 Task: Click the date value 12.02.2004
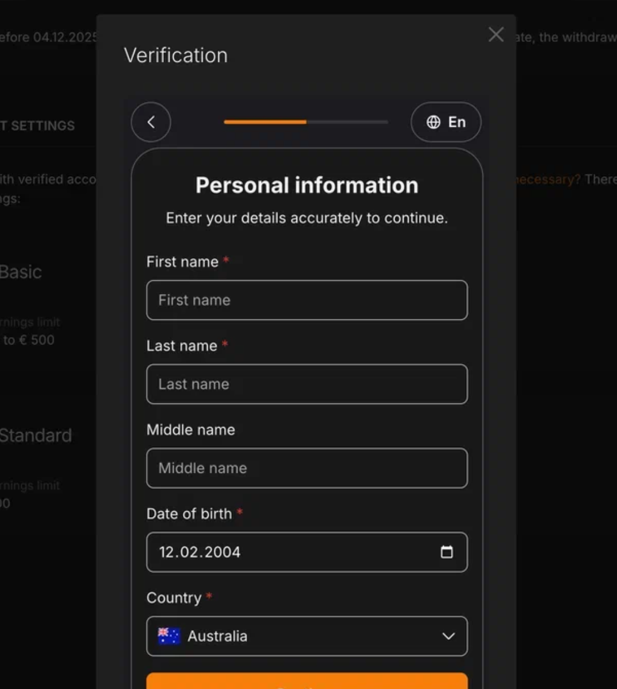200,552
